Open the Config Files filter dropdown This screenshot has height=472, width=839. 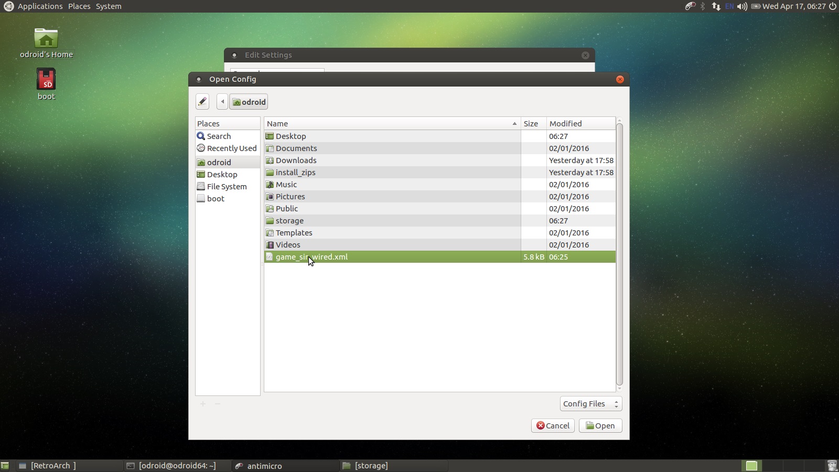point(590,404)
